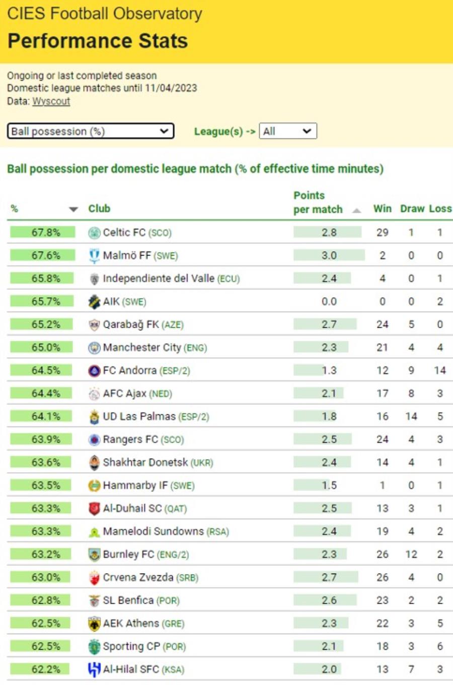Open the Ball possession (%) dropdown
The height and width of the screenshot is (685, 453).
click(x=91, y=132)
